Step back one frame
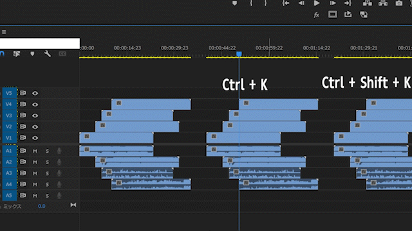The image size is (412, 231). [301, 3]
